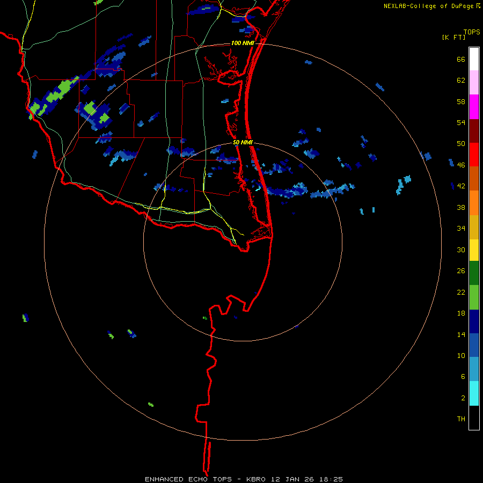Screen dimensions: 483x483
Task: Pick the orange 42 K FT legend swatch
Action: (x=474, y=203)
